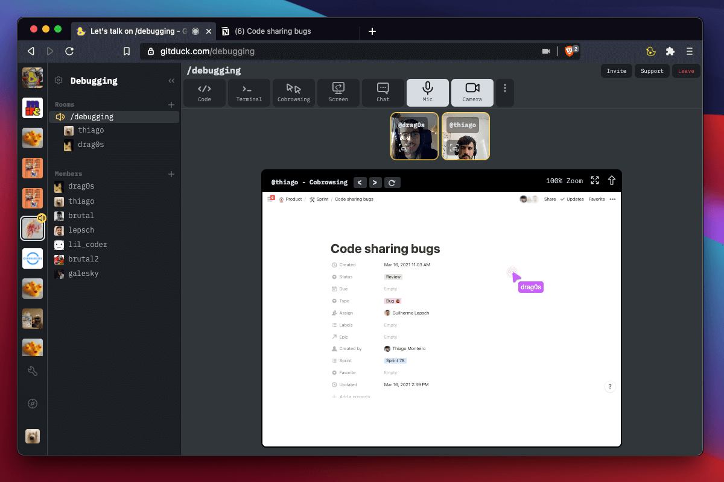724x482 pixels.
Task: Expand cobrowsing panel to fullscreen
Action: pyautogui.click(x=595, y=181)
